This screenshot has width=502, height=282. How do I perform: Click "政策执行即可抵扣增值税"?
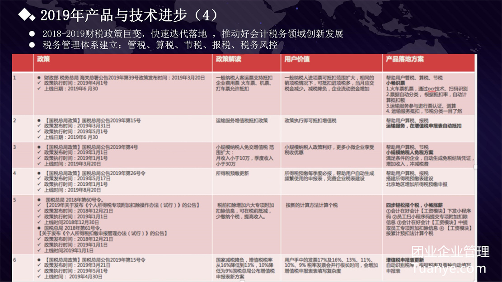pos(310,121)
